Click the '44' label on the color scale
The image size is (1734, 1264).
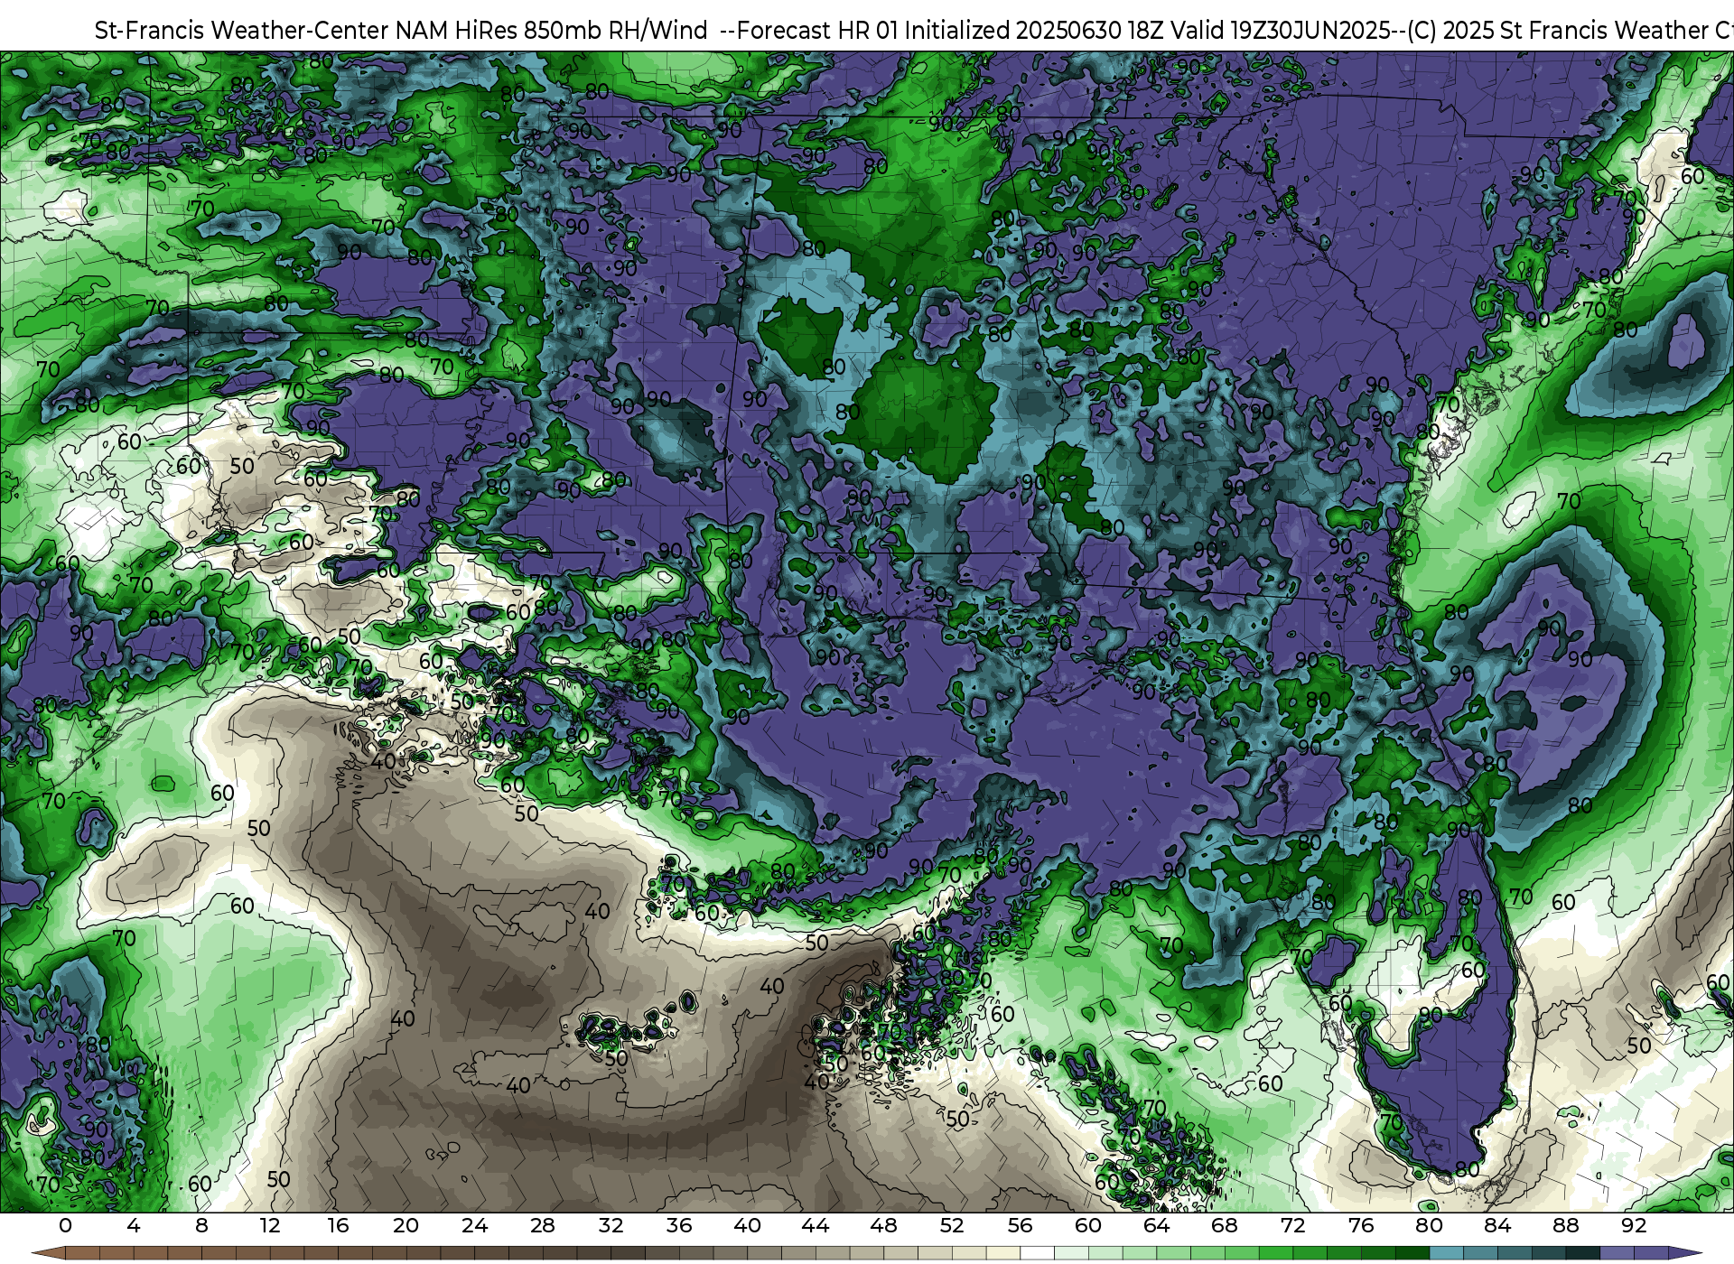tap(816, 1225)
